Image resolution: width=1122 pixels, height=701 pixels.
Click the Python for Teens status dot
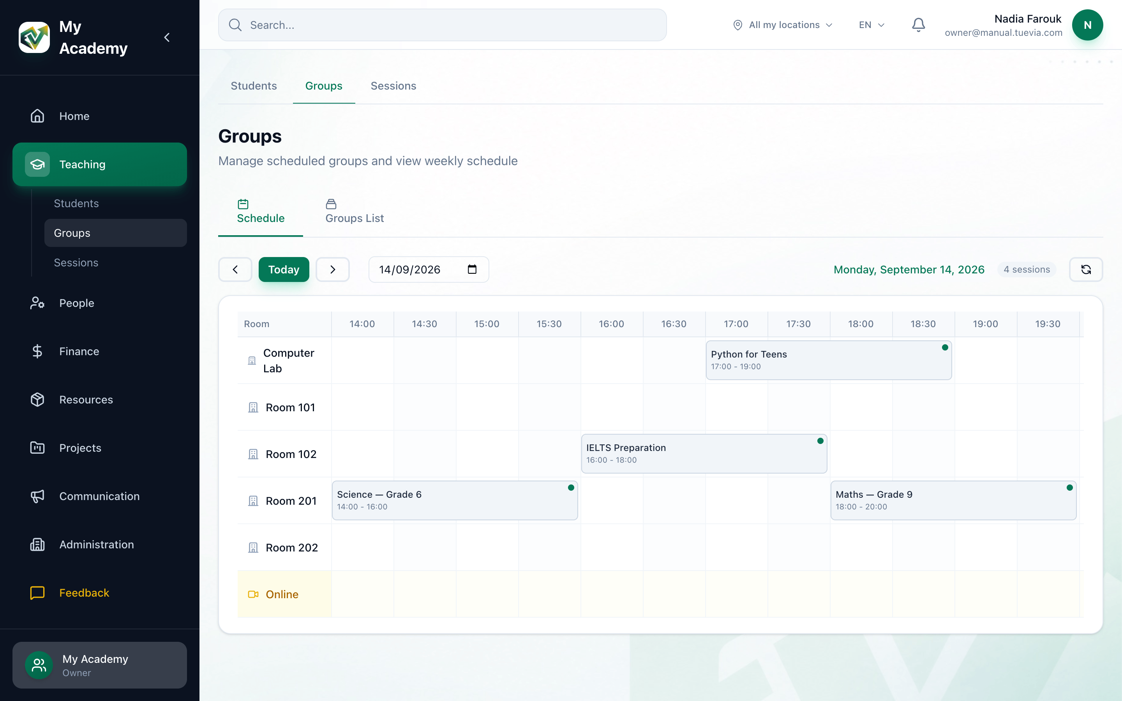click(x=945, y=348)
